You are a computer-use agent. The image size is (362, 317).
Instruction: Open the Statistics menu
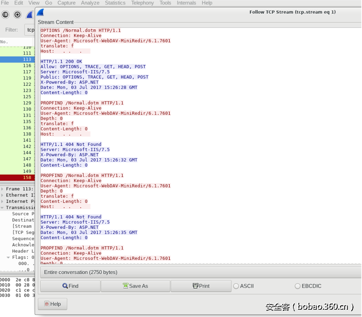pyautogui.click(x=115, y=3)
